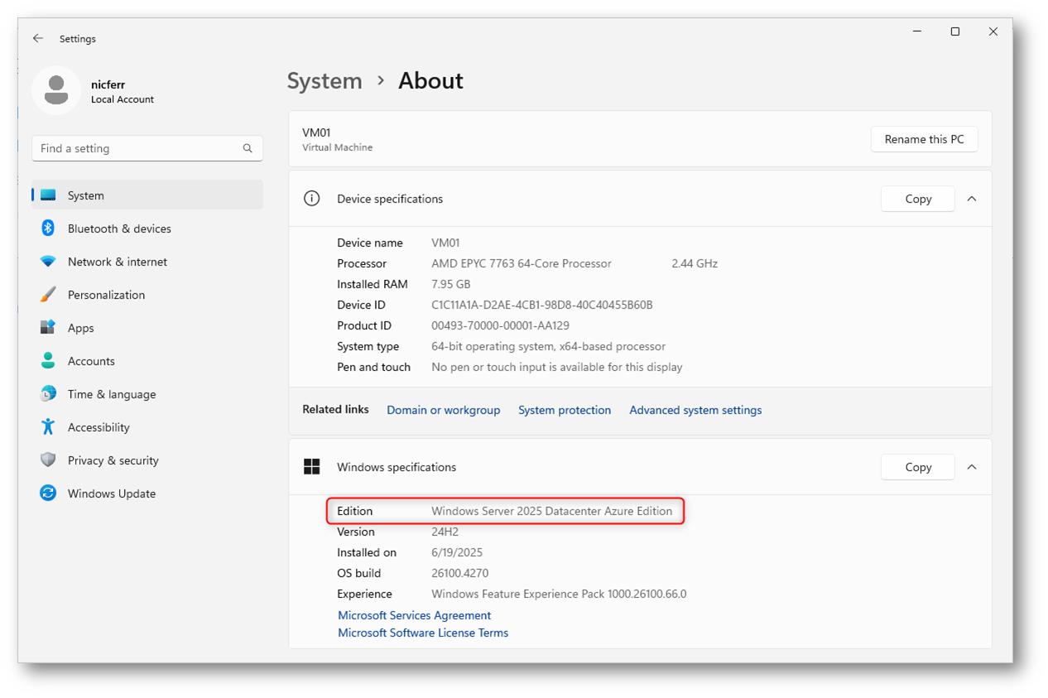Image resolution: width=1048 pixels, height=698 pixels.
Task: Open Bluetooth & devices settings
Action: (147, 229)
